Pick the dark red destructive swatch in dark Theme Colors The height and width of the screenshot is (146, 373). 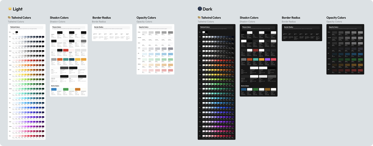tap(256, 50)
